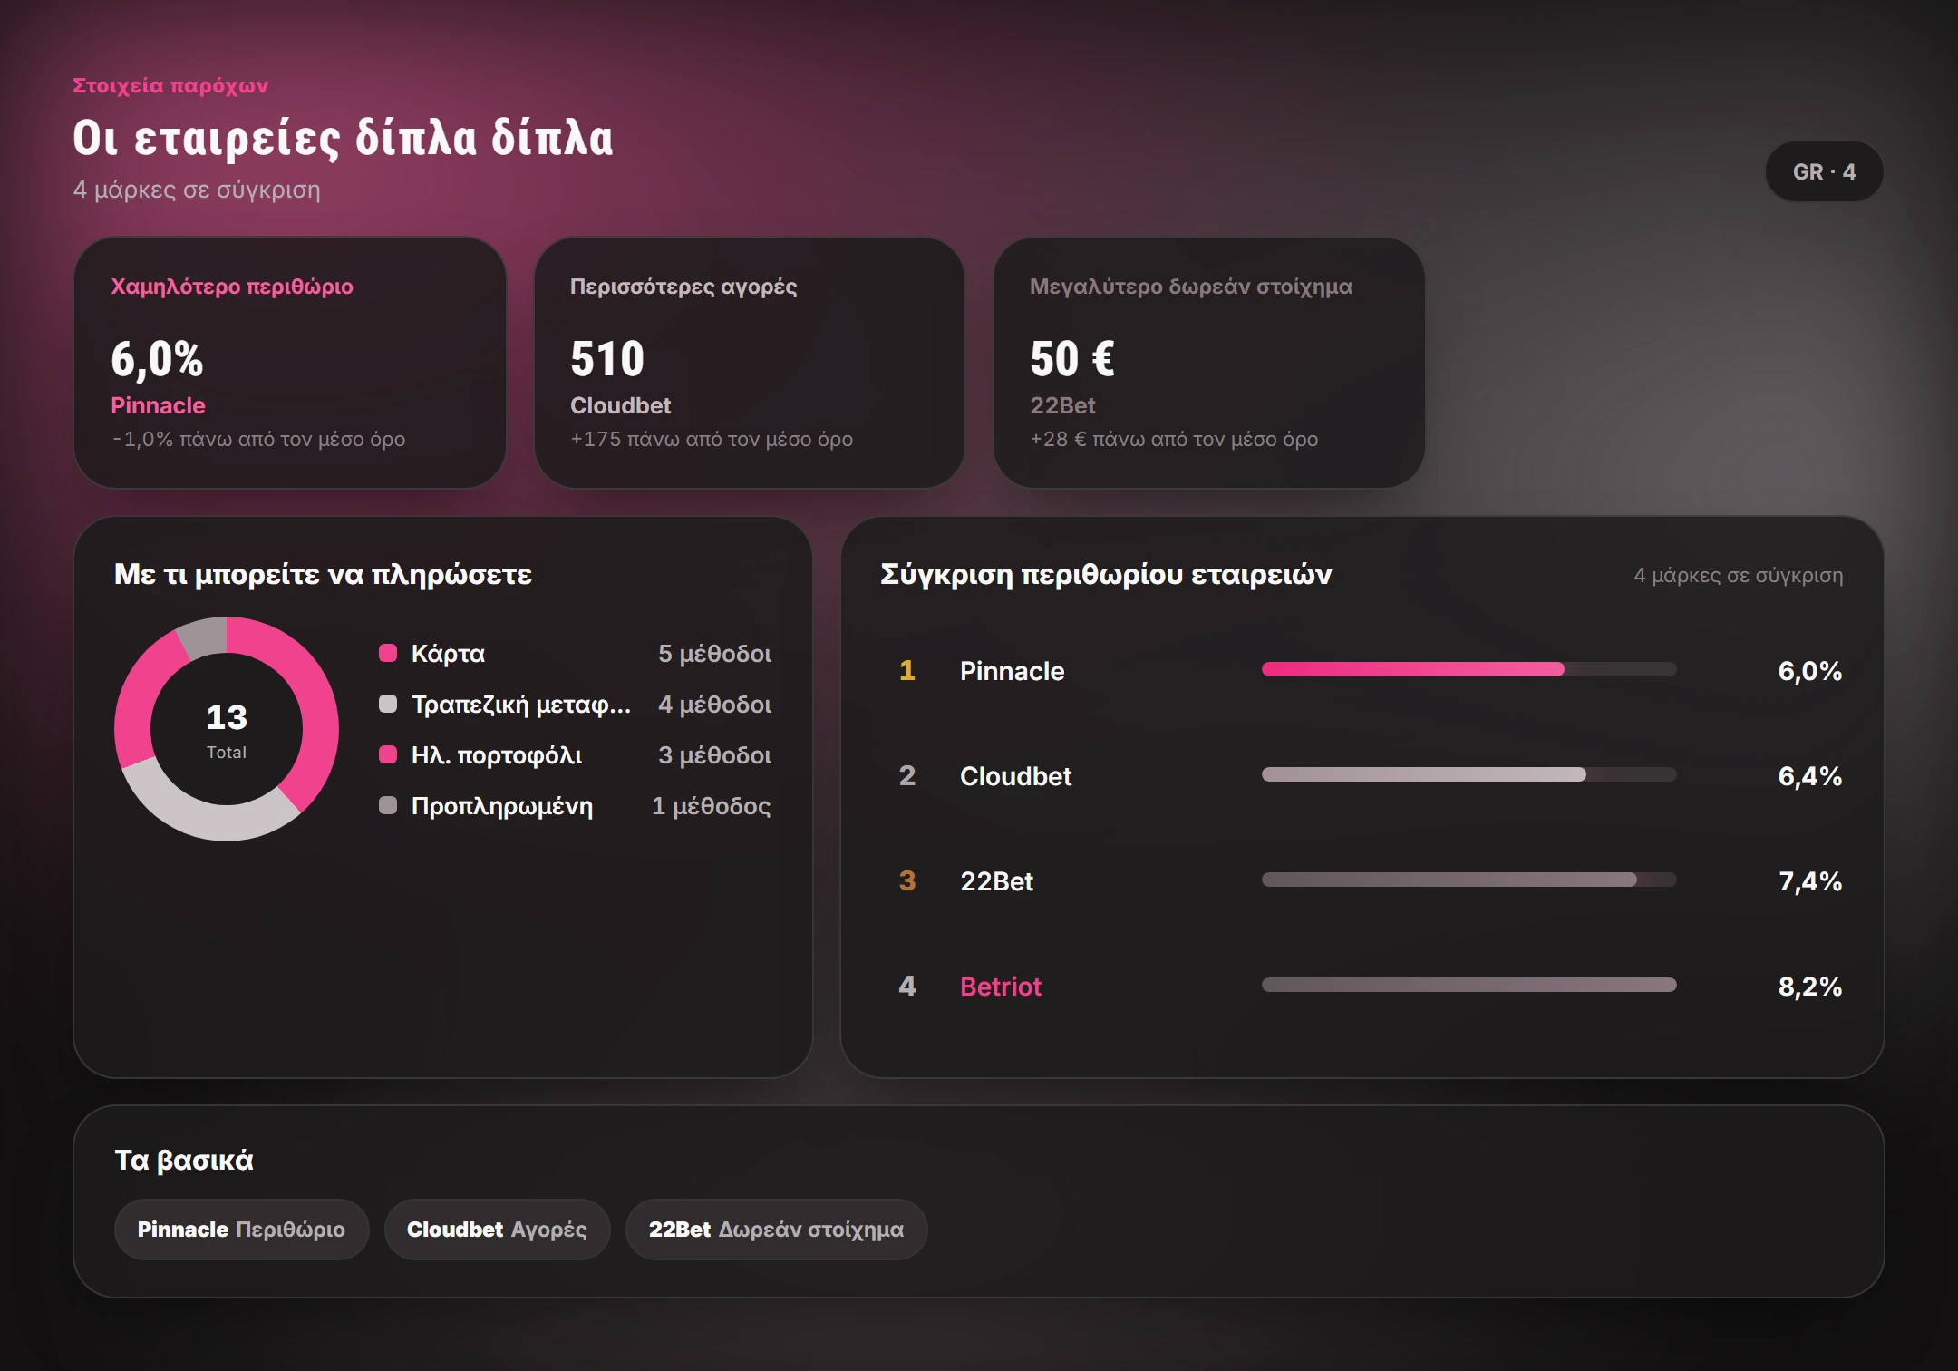Open the Μεγαλύτερο δωρεάν στοίχημα card
The height and width of the screenshot is (1371, 1958).
1209,363
